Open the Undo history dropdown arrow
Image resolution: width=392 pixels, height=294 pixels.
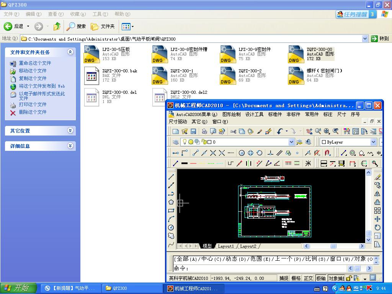[x=286, y=131]
